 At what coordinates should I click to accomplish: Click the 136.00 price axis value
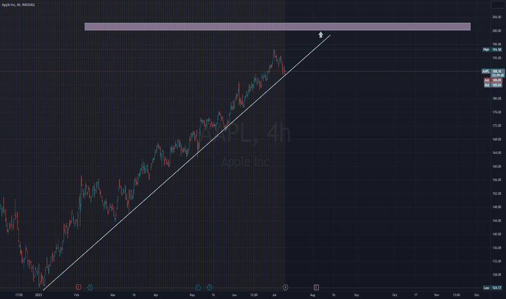[496, 247]
